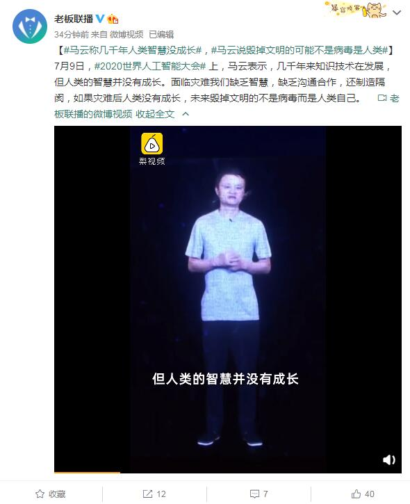
Task: Open the comments icon showing 7
Action: click(259, 494)
